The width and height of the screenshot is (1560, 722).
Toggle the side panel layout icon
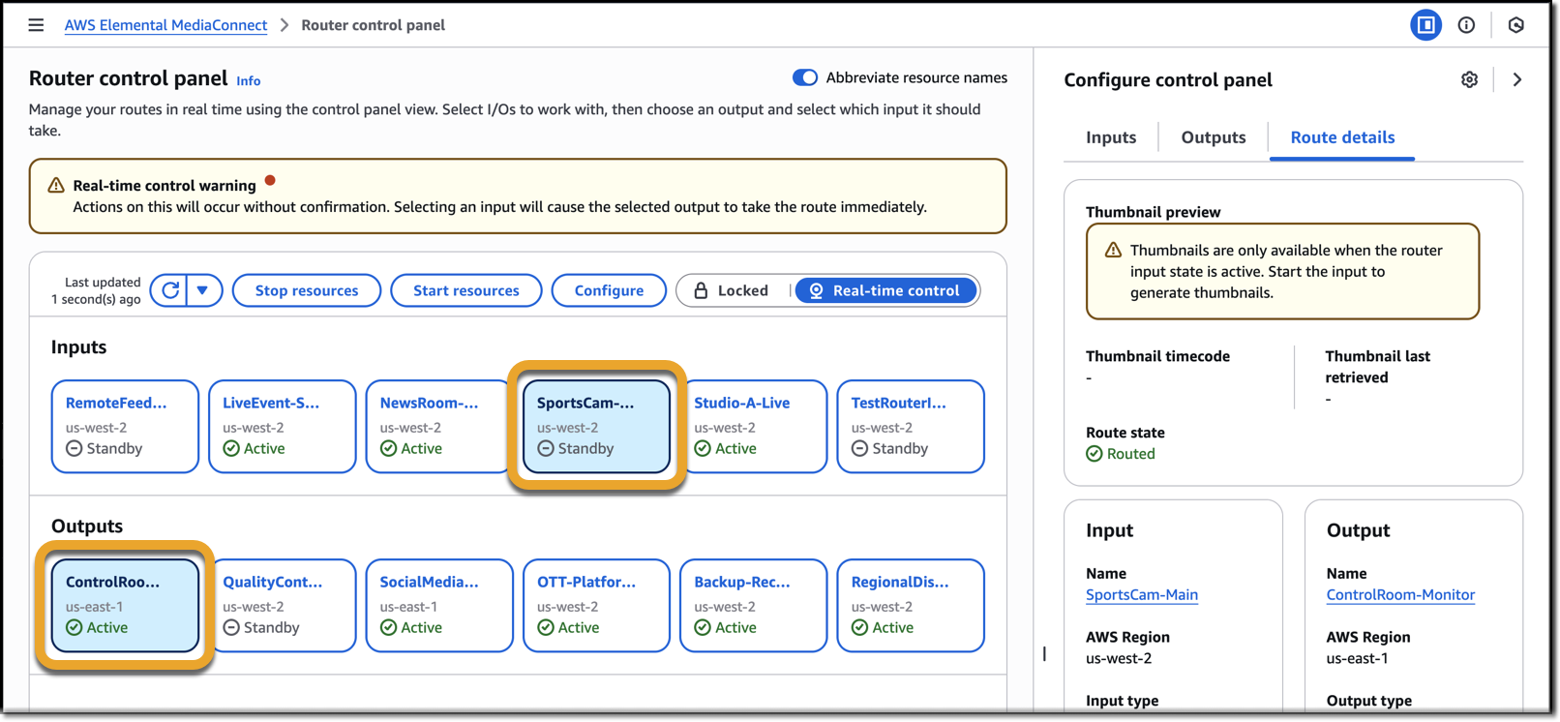(x=1425, y=26)
